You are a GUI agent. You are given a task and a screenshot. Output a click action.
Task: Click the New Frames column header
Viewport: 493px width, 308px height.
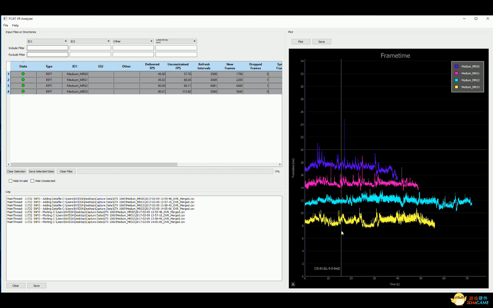[x=230, y=66]
